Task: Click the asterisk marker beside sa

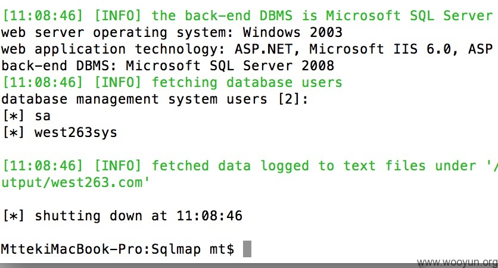Action: point(13,116)
